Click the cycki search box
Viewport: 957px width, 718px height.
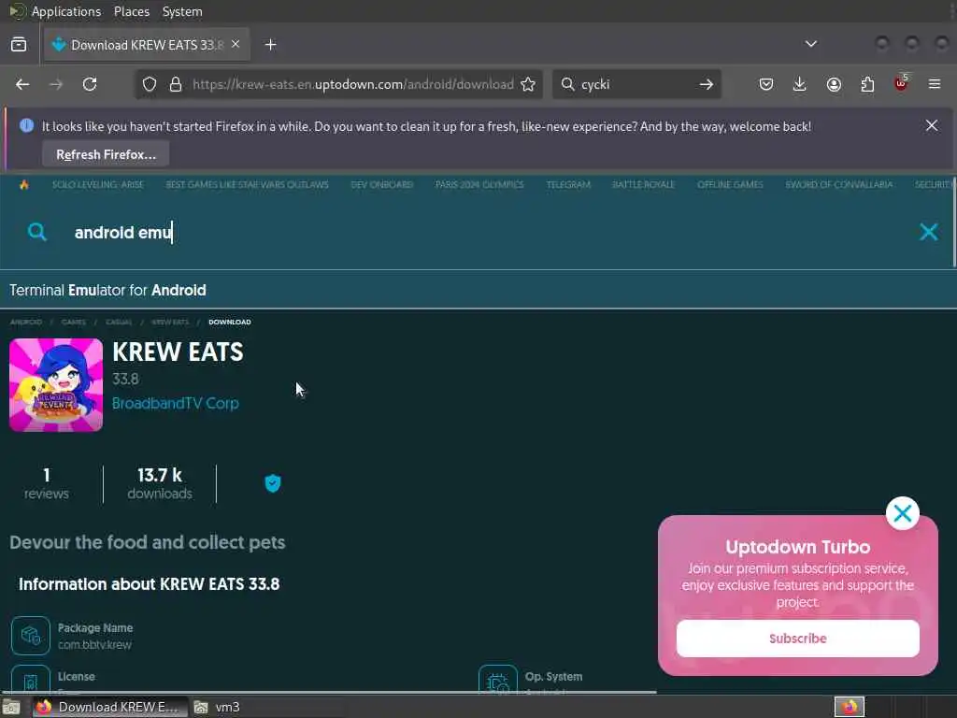635,84
